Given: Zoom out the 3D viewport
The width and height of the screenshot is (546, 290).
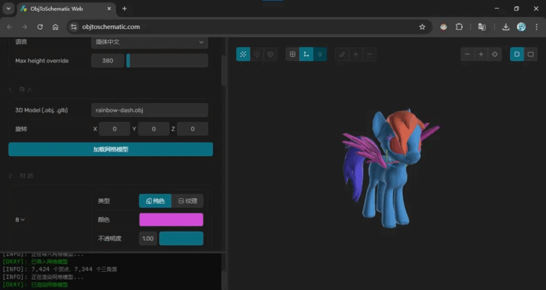Looking at the screenshot, I should (467, 54).
